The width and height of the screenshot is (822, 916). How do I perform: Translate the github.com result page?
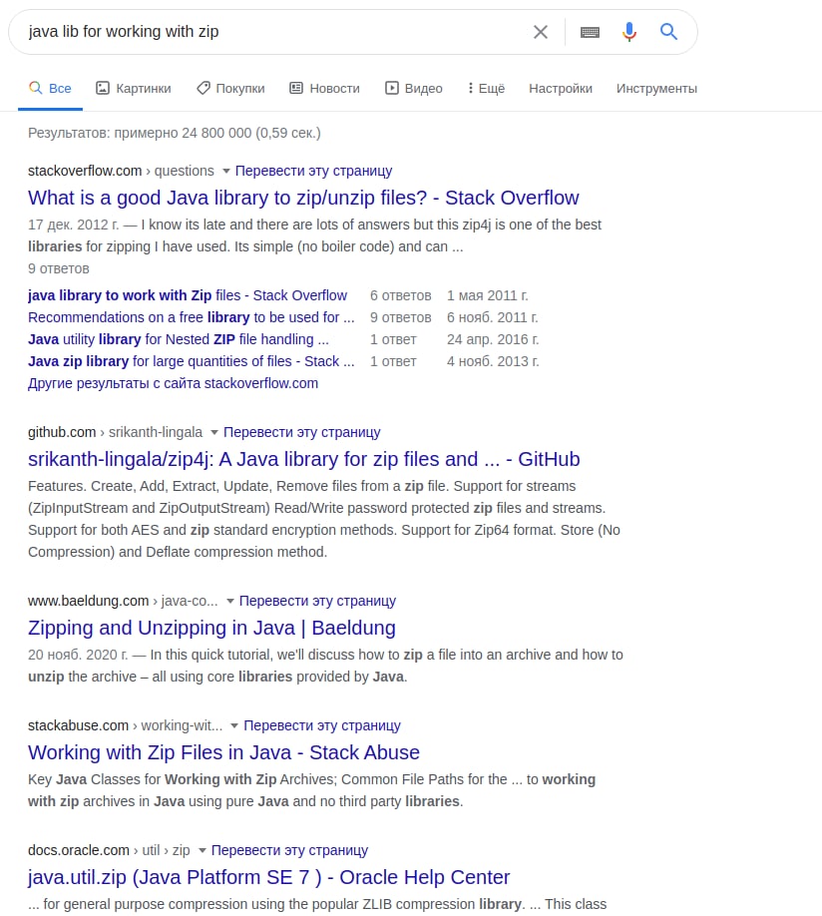click(x=302, y=432)
